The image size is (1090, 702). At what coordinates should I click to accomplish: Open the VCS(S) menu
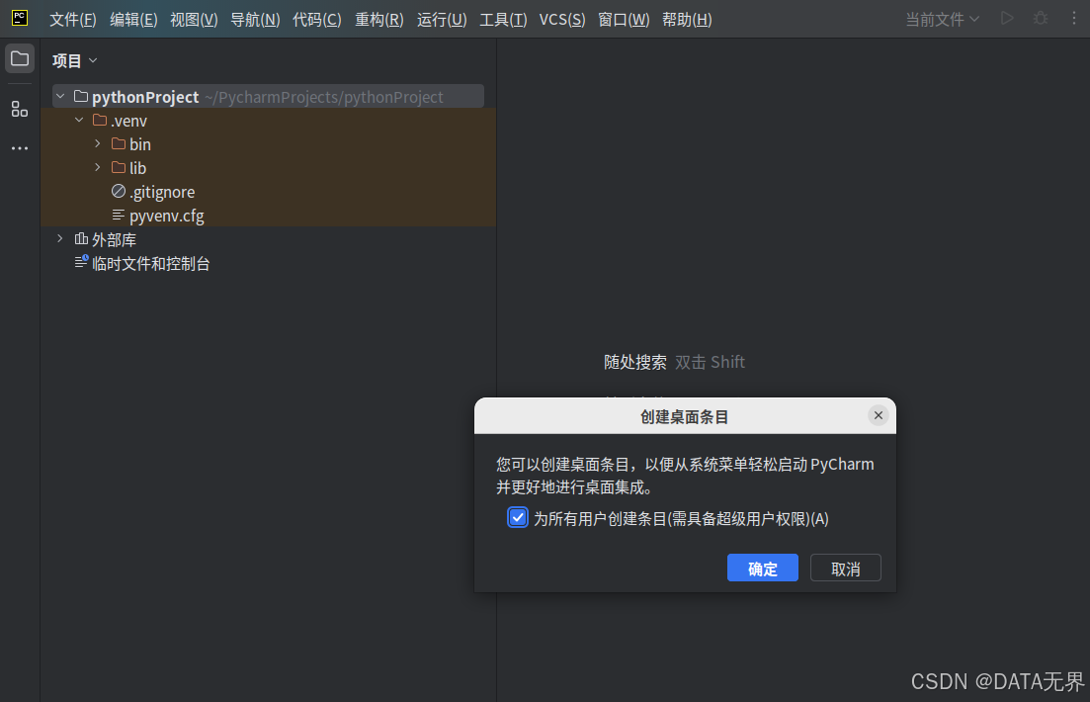pyautogui.click(x=562, y=20)
